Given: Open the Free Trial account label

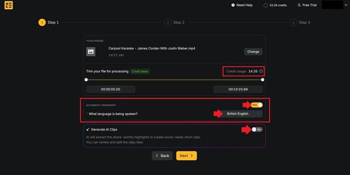Looking at the screenshot, I should (309, 5).
